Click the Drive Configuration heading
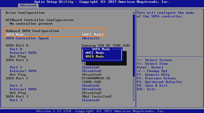Image resolution: width=204 pixels, height=113 pixels. click(25, 13)
